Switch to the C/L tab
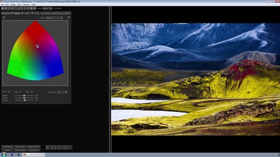 tap(37, 14)
